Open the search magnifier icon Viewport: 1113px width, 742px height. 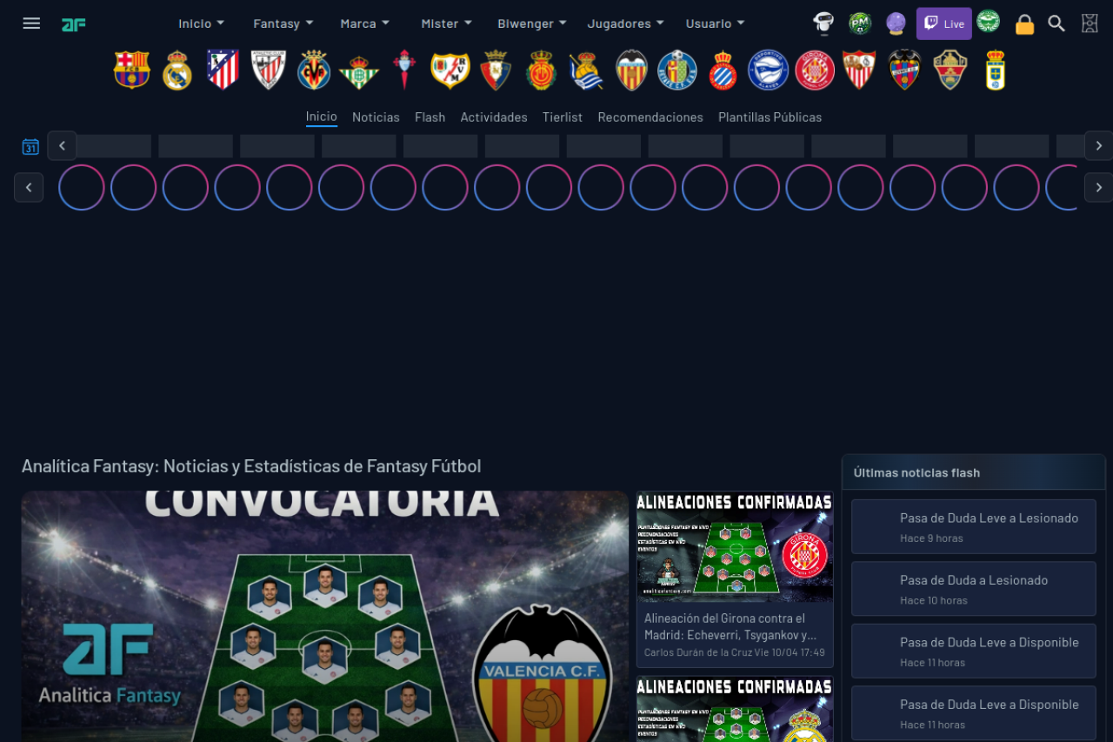click(x=1056, y=23)
